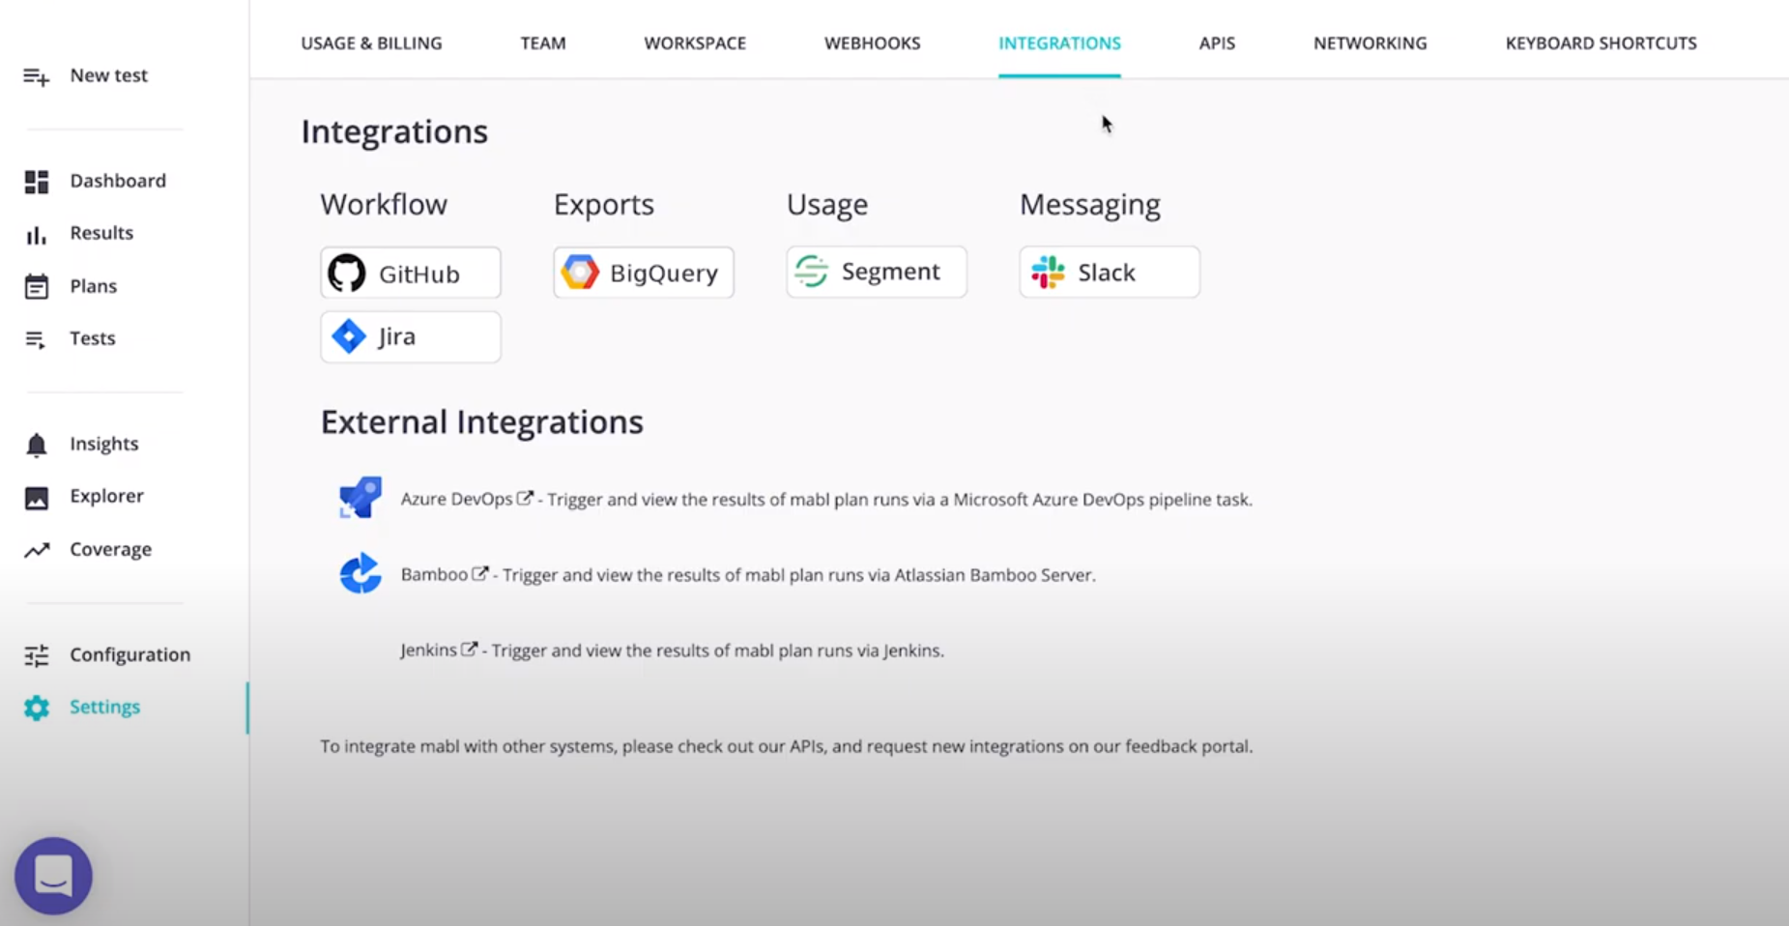Click the BigQuery hexagon logo
1789x926 pixels.
581,273
